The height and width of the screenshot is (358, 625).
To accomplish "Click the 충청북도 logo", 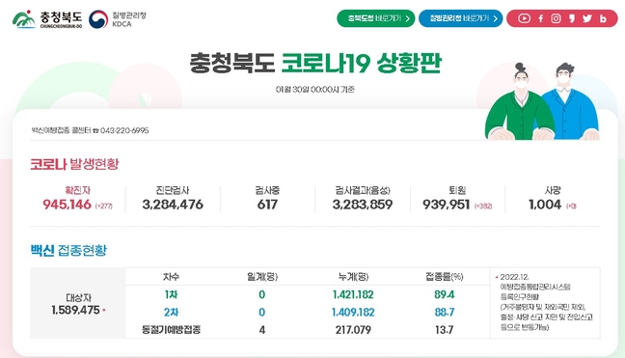I will [x=47, y=19].
